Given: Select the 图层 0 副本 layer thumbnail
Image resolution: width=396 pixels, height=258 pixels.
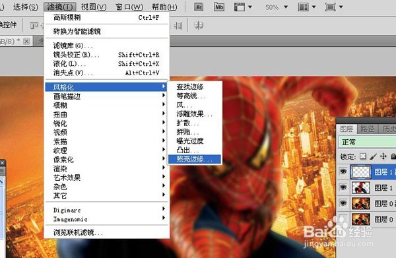Looking at the screenshot, I should coord(360,203).
